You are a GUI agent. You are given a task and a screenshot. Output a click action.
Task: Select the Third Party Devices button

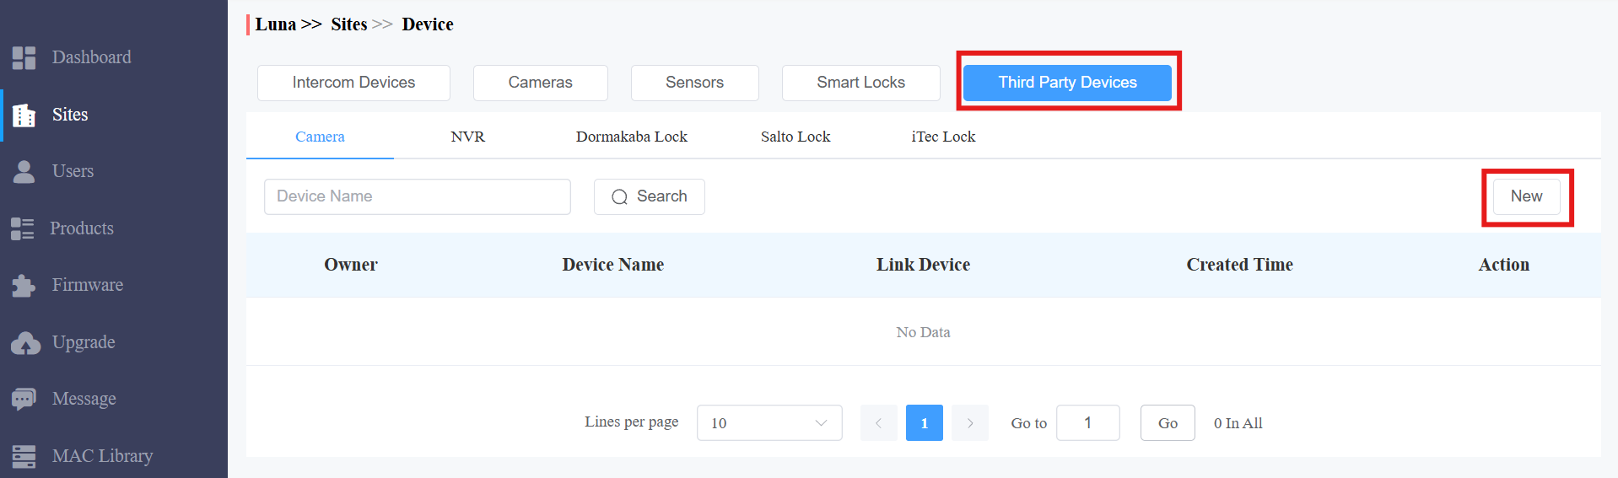(1068, 83)
